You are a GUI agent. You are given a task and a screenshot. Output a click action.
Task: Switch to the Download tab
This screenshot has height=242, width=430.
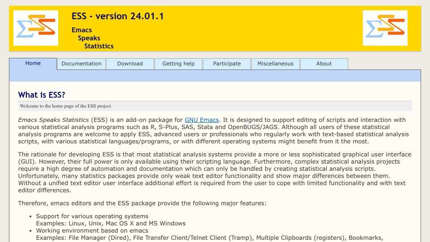pos(130,64)
